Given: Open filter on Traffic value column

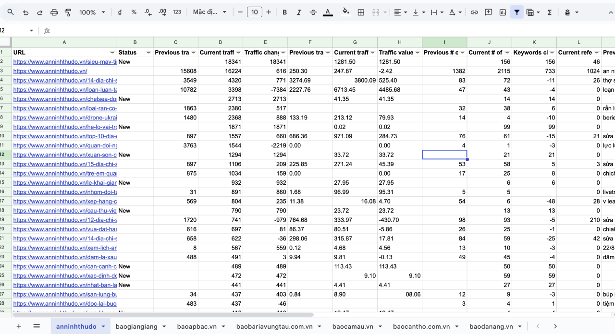Looking at the screenshot, I should click(418, 52).
